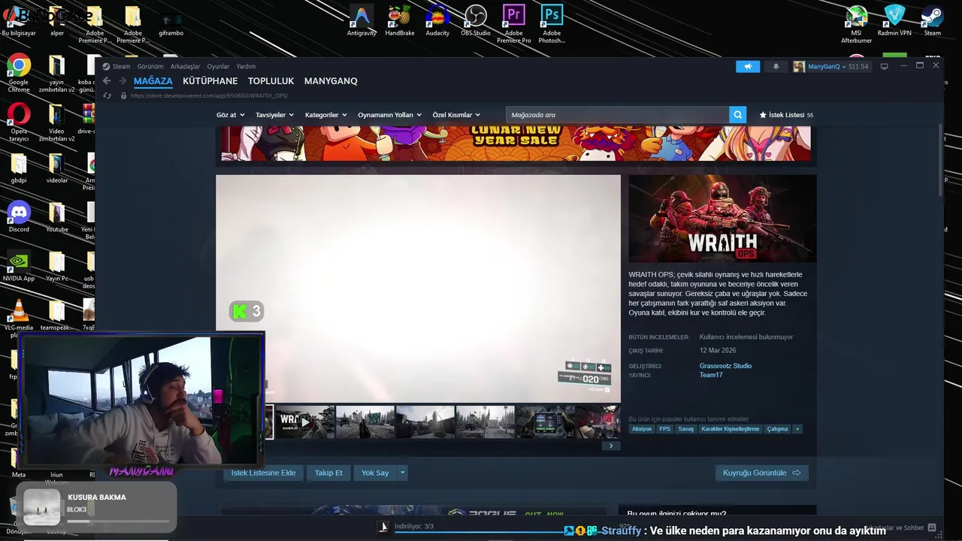Click the Takip Et button
This screenshot has height=541, width=962.
328,473
